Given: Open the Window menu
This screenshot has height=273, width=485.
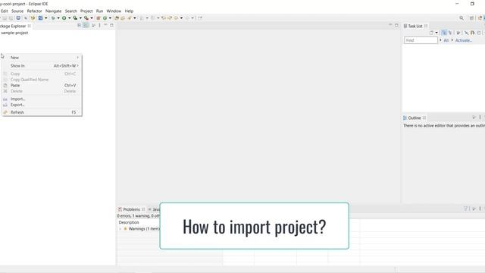Looking at the screenshot, I should [114, 11].
